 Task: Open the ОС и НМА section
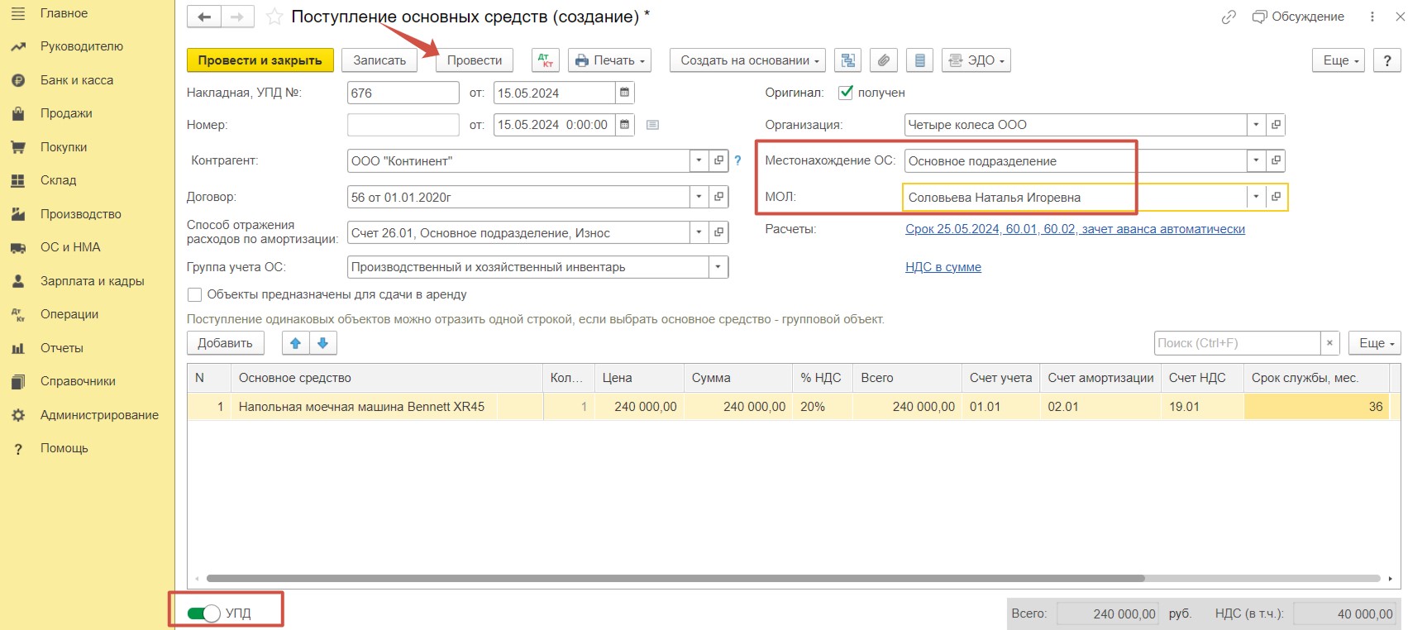[70, 247]
